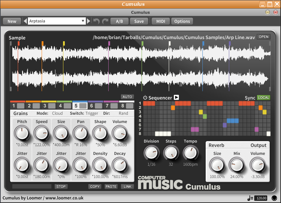
Task: Click the grain Volume knob
Action: click(120, 133)
